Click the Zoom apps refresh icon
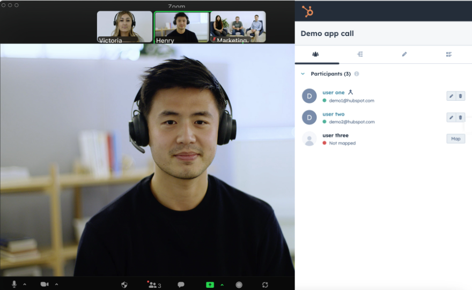This screenshot has width=472, height=290. click(x=265, y=285)
